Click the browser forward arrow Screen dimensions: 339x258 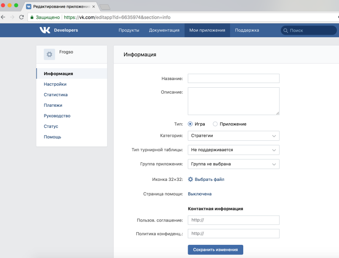pos(12,17)
